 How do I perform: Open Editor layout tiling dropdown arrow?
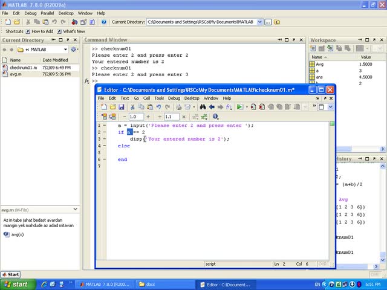tap(331, 107)
